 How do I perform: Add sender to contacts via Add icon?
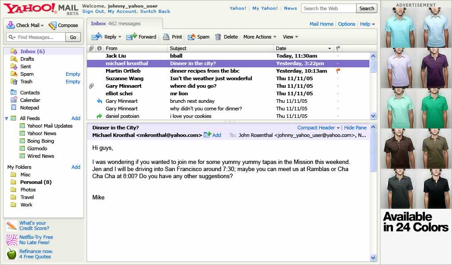(212, 135)
